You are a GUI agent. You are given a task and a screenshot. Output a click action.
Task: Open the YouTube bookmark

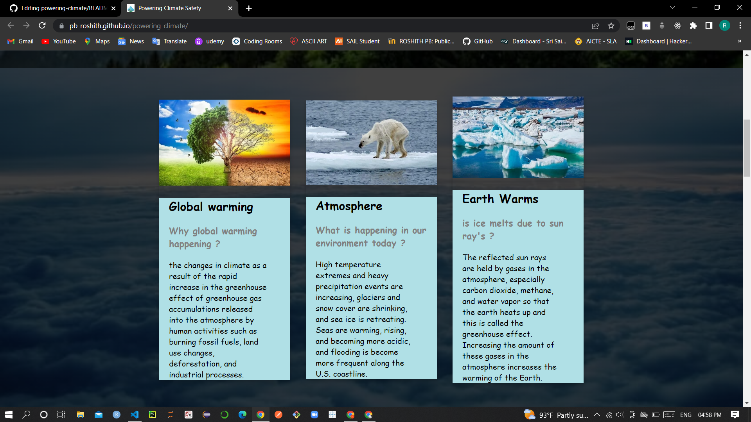[58, 41]
